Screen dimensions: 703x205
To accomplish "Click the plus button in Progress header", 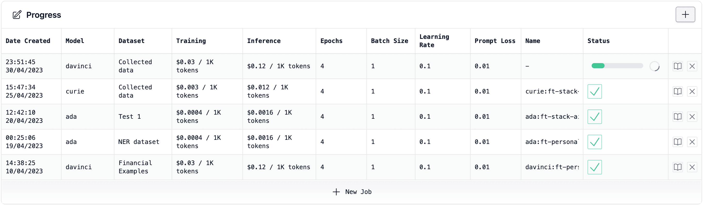I will pos(685,14).
